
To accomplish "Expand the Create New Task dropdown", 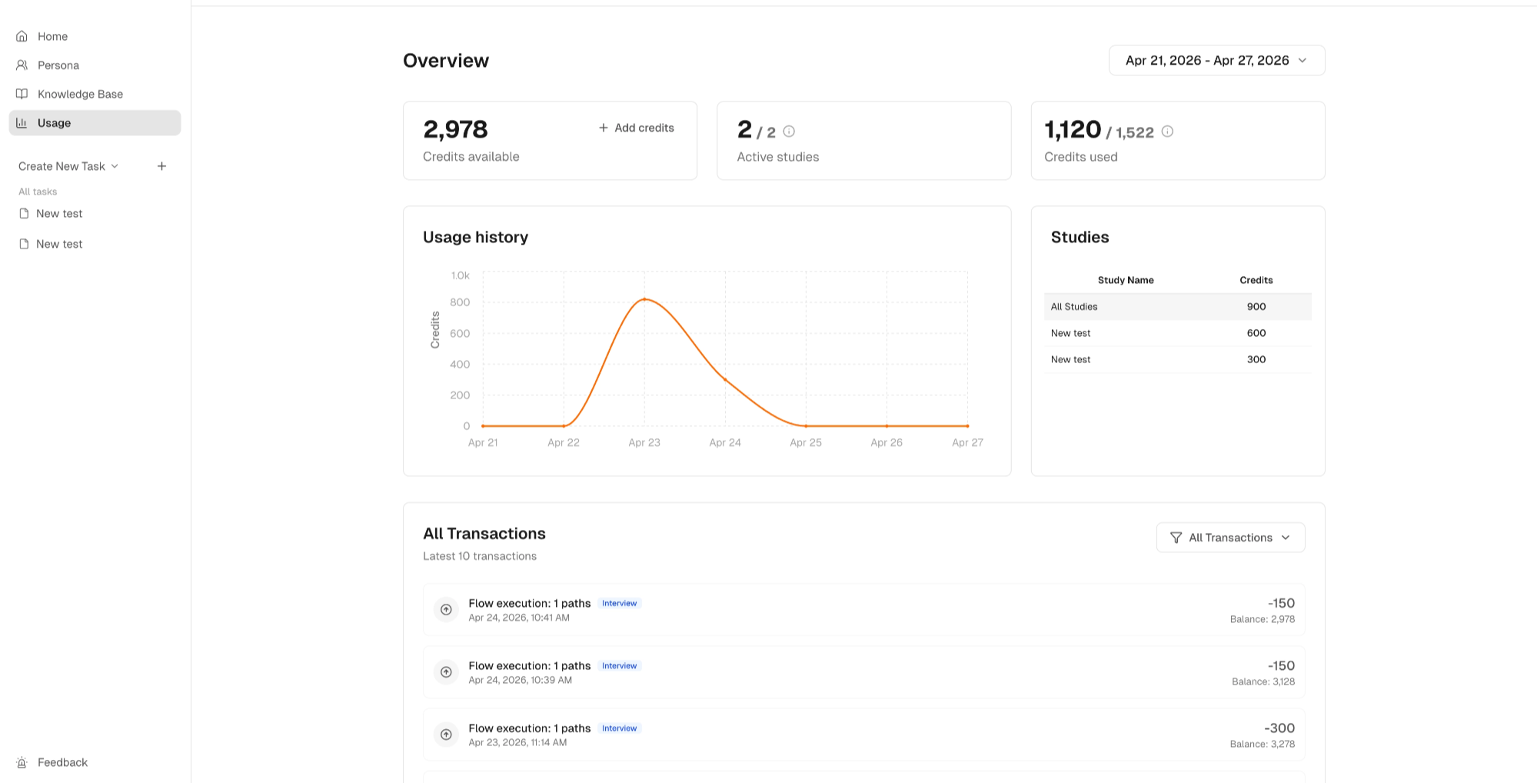I will coord(68,166).
